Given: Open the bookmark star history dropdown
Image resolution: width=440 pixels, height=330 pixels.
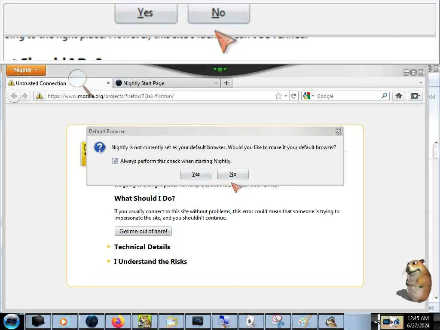Looking at the screenshot, I should [x=286, y=96].
